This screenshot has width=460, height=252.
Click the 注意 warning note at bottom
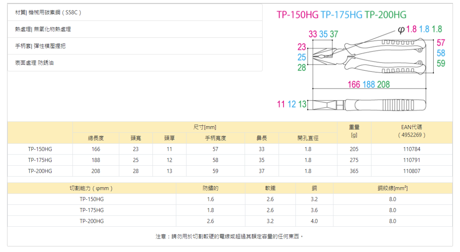tap(229, 236)
